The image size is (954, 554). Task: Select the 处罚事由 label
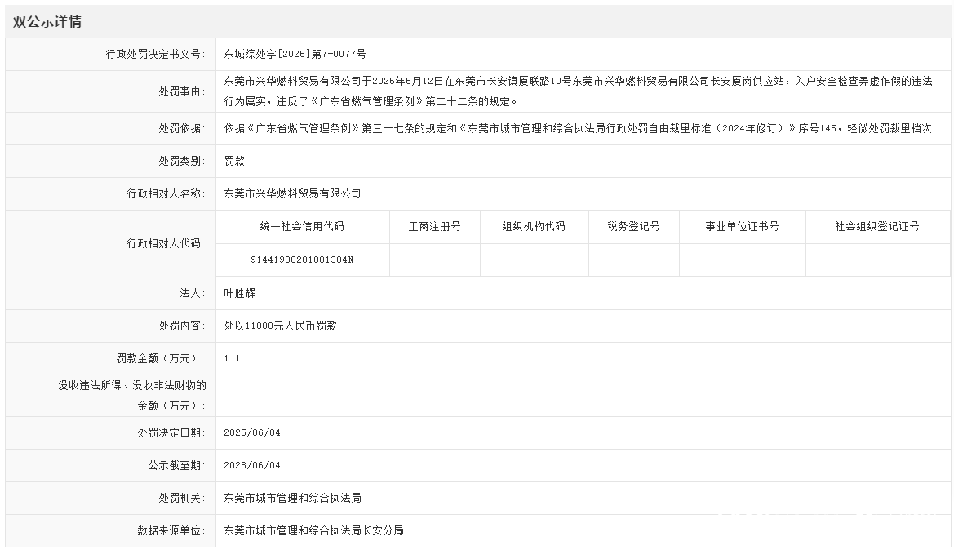182,92
